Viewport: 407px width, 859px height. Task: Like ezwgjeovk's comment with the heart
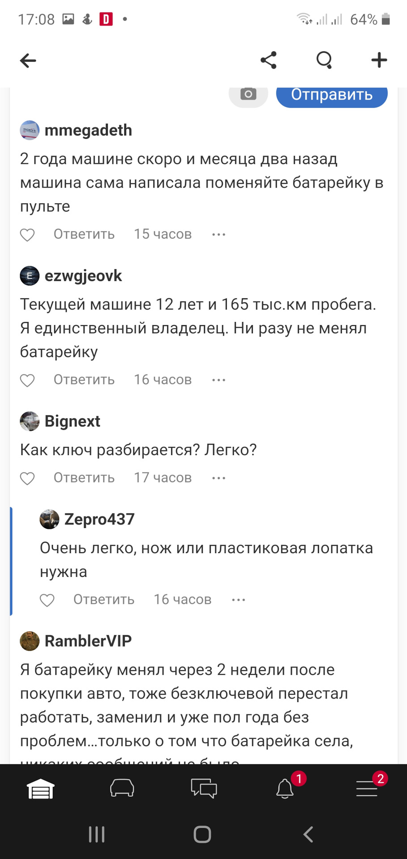[x=27, y=380]
